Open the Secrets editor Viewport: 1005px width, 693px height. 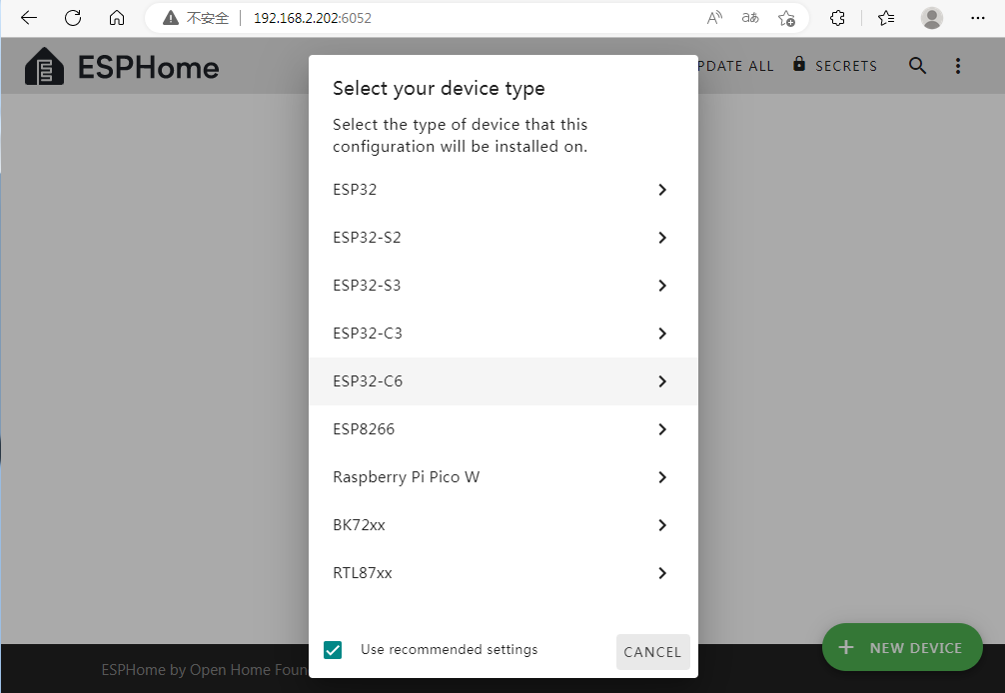[835, 66]
